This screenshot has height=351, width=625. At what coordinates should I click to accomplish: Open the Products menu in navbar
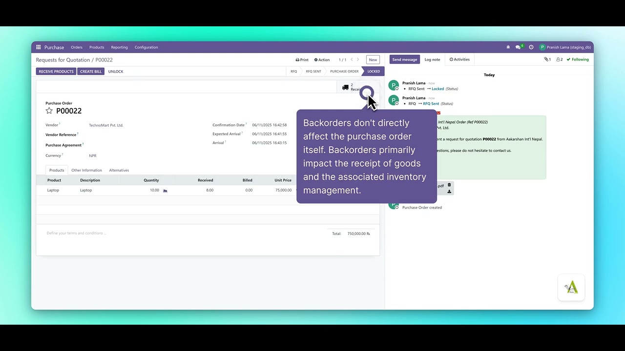[x=97, y=47]
